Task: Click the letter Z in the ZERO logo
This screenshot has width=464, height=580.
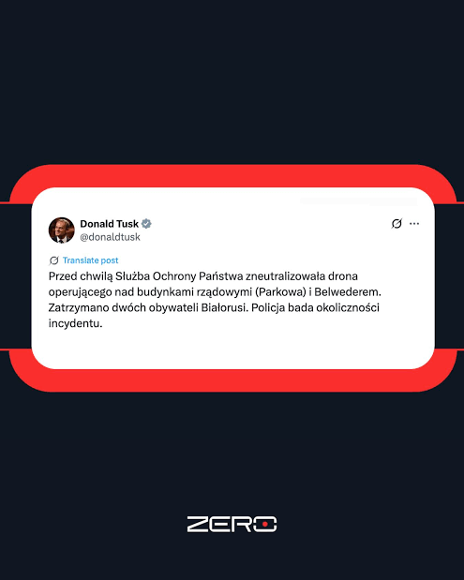Action: 198,524
